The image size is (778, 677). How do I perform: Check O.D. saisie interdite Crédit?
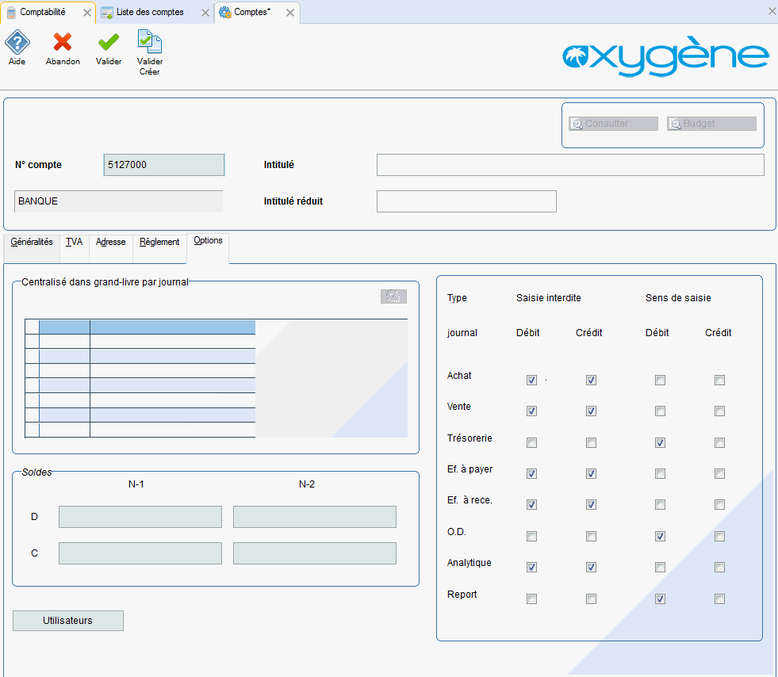[591, 537]
